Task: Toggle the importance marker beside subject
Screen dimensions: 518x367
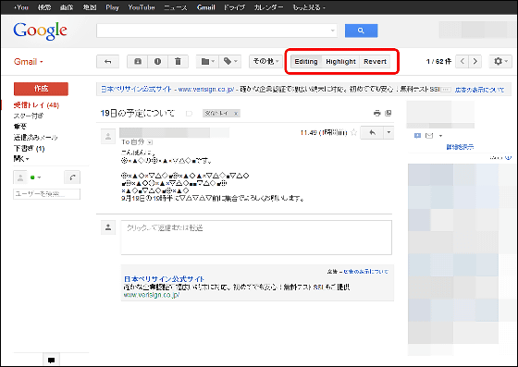Action: (x=189, y=114)
